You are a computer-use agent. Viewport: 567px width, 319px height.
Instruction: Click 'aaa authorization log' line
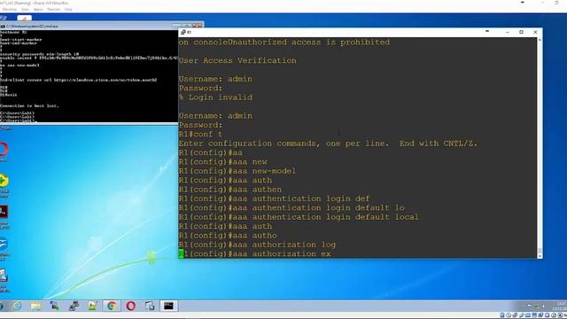(x=257, y=245)
